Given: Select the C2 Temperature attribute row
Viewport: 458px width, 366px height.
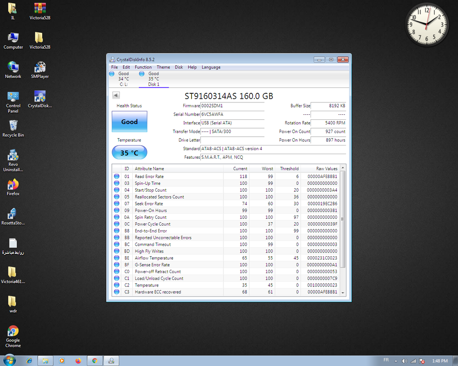Looking at the screenshot, I should click(226, 285).
